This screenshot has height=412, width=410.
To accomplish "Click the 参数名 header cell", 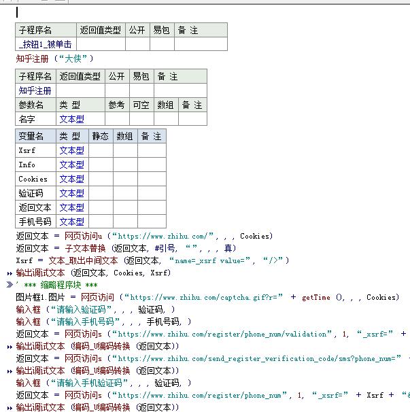I will coord(36,105).
